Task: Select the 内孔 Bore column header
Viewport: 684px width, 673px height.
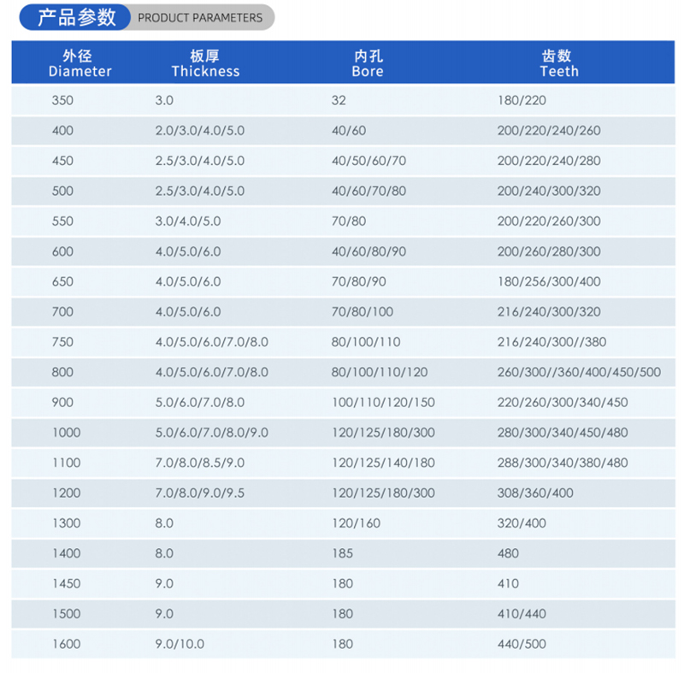Action: point(368,62)
